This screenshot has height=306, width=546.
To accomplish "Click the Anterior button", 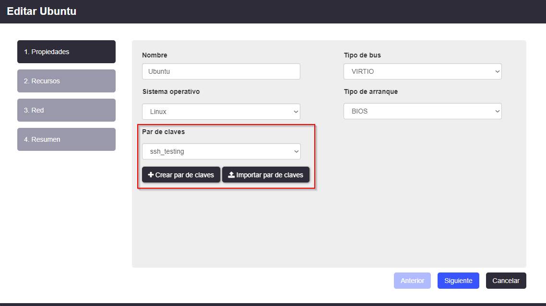I will tap(412, 281).
